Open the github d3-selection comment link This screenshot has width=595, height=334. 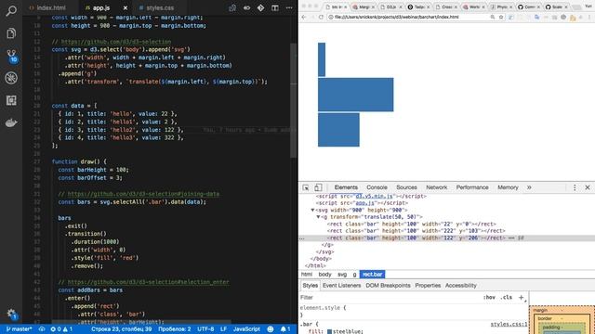pyautogui.click(x=116, y=42)
